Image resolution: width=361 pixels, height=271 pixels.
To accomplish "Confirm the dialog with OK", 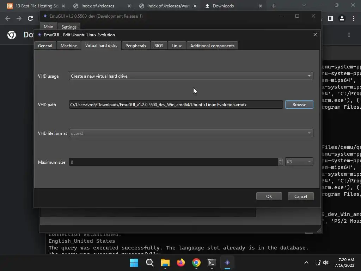I will 269,196.
